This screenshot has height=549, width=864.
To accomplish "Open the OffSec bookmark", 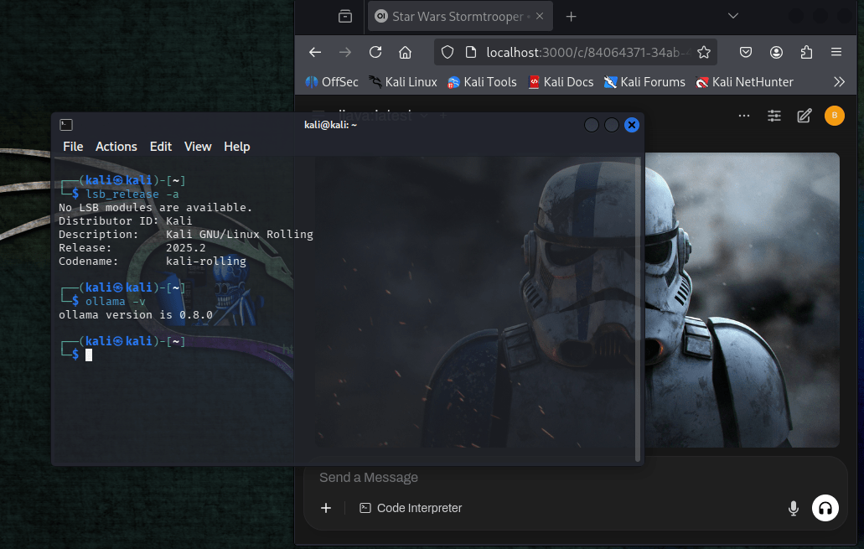I will 332,82.
